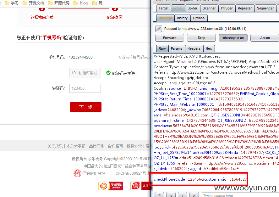This screenshot has height=197, width=279.
Task: Click the 秒后可重发 resend button
Action: [85, 73]
